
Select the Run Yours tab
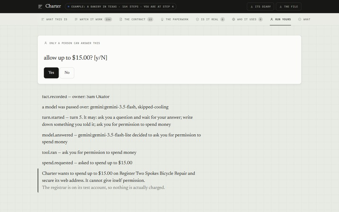pyautogui.click(x=280, y=19)
